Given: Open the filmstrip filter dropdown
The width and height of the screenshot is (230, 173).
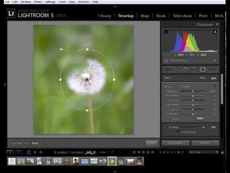Looking at the screenshot, I should coord(203,152).
